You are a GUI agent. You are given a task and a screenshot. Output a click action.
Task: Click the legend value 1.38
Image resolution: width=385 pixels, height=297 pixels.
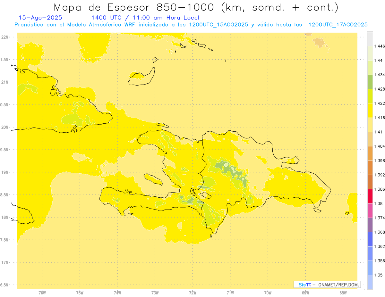(379, 203)
